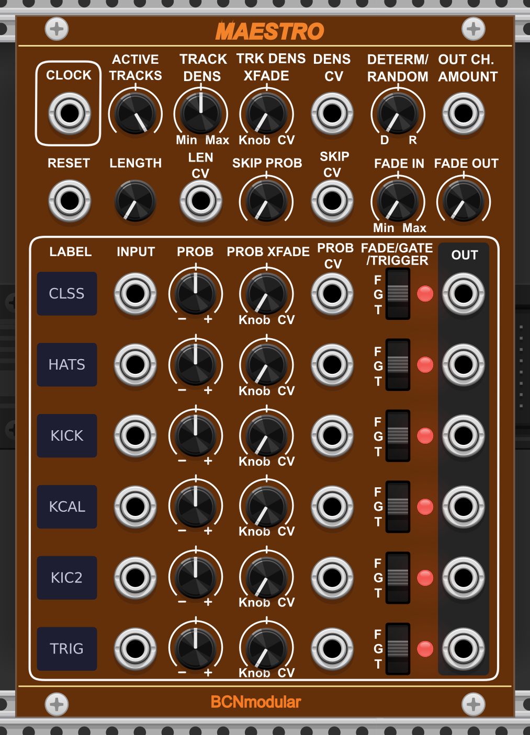Toggle the CLSS row F/G/T switch
This screenshot has width=530, height=735.
point(398,294)
